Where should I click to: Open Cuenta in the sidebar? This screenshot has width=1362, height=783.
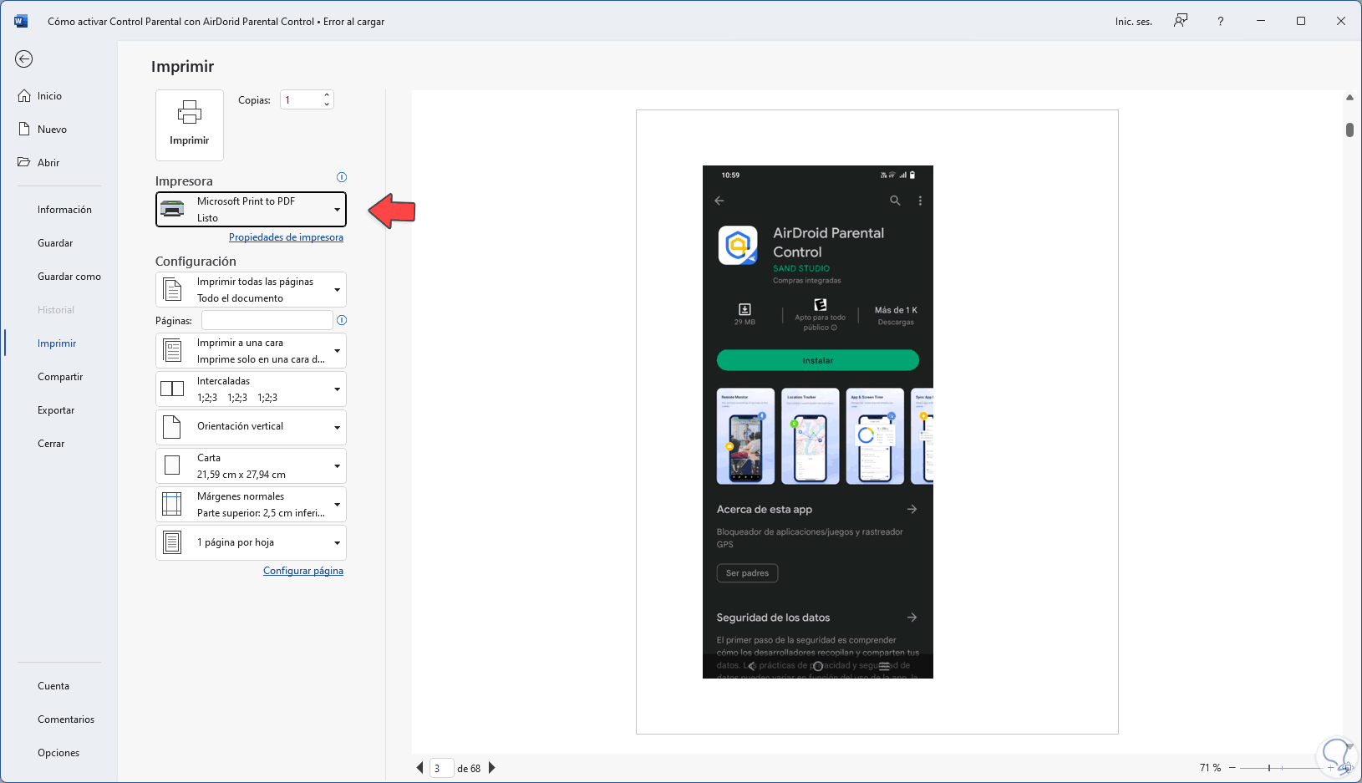53,686
